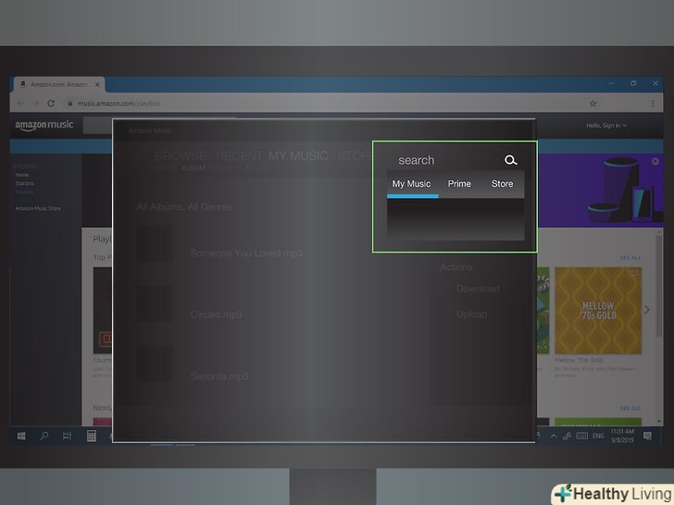Viewport: 674px width, 505px height.
Task: Click the Someone You Loved.mp3 album thumbnail
Action: pyautogui.click(x=155, y=243)
